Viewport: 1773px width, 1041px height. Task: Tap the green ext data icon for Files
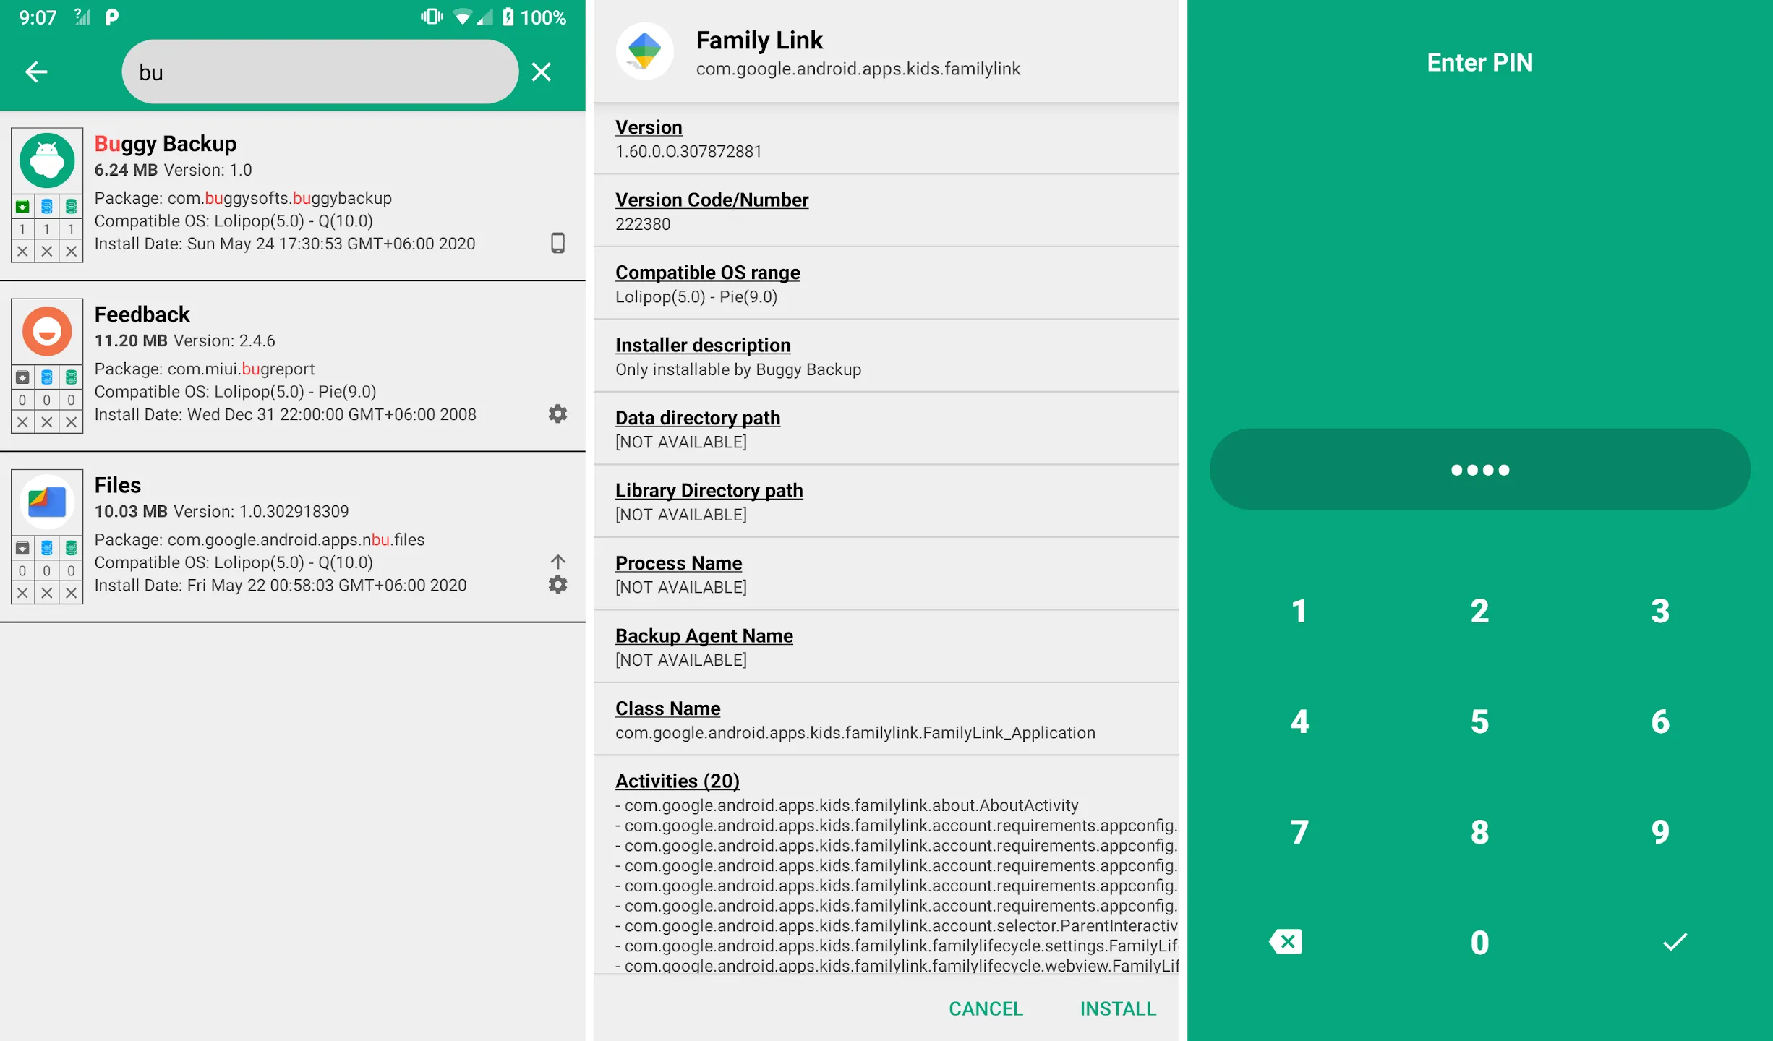(71, 548)
